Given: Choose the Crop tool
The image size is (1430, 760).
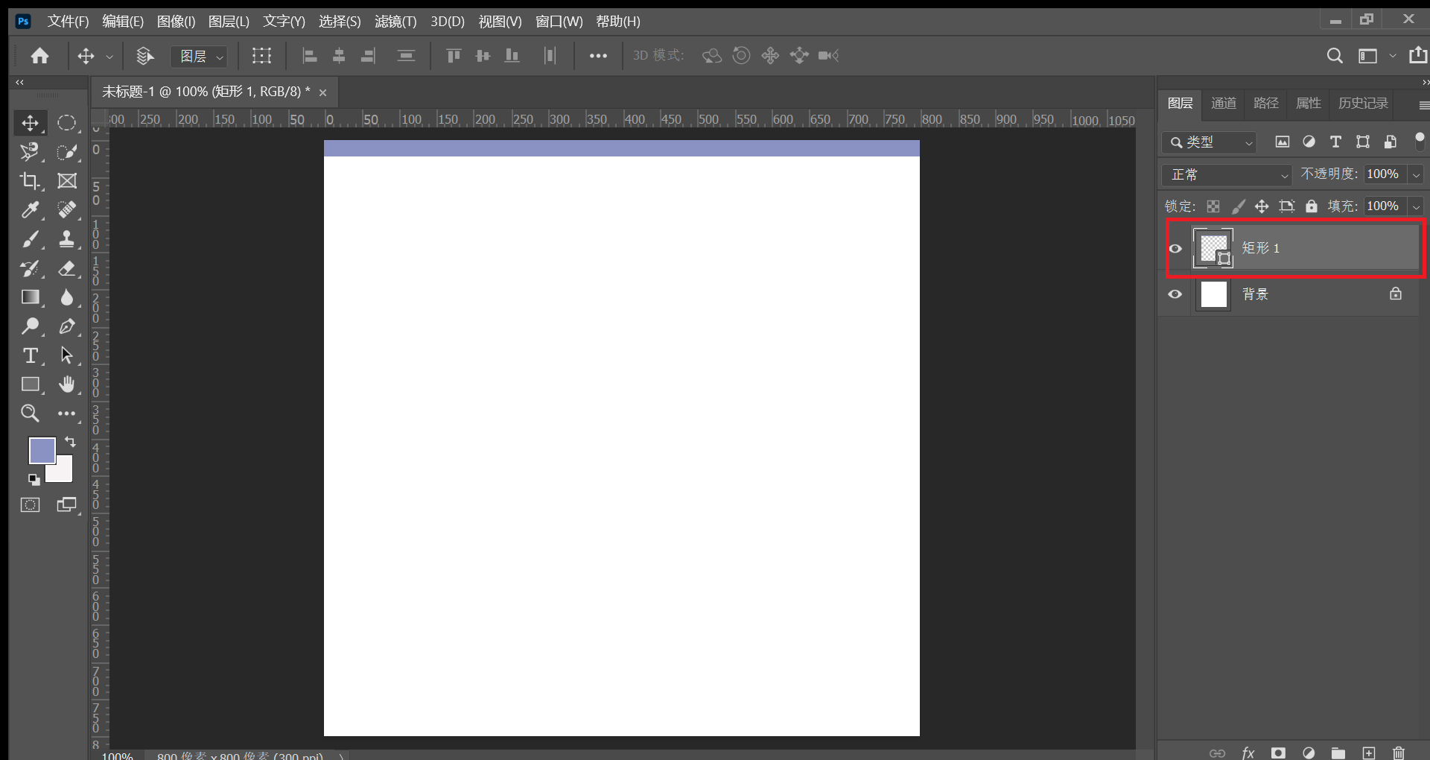Looking at the screenshot, I should pos(30,181).
